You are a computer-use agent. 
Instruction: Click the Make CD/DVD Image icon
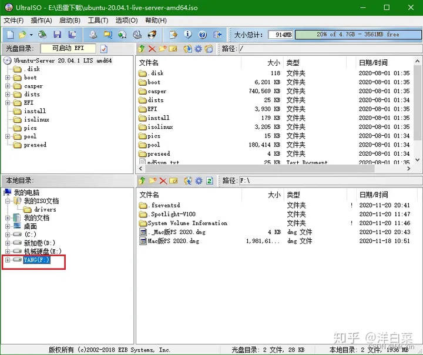tap(93, 35)
